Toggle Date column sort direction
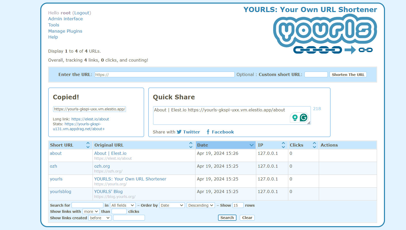The image size is (406, 230). click(251, 145)
